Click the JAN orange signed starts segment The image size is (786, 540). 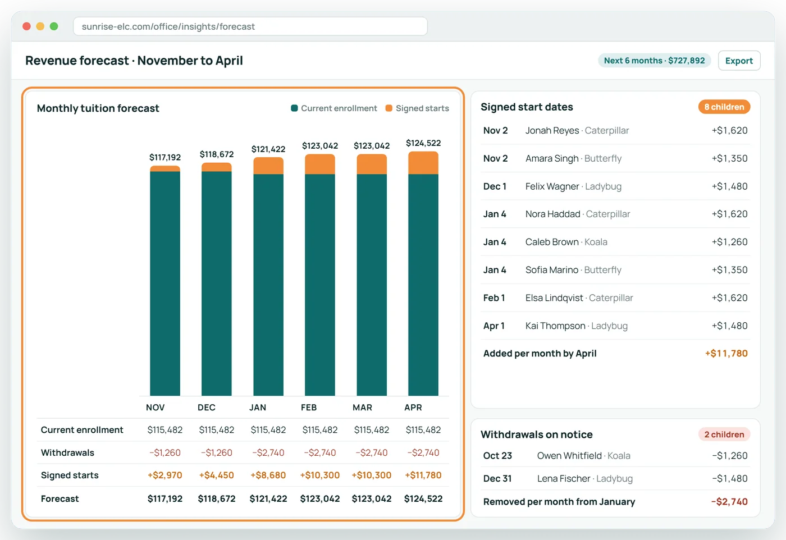[x=268, y=166]
